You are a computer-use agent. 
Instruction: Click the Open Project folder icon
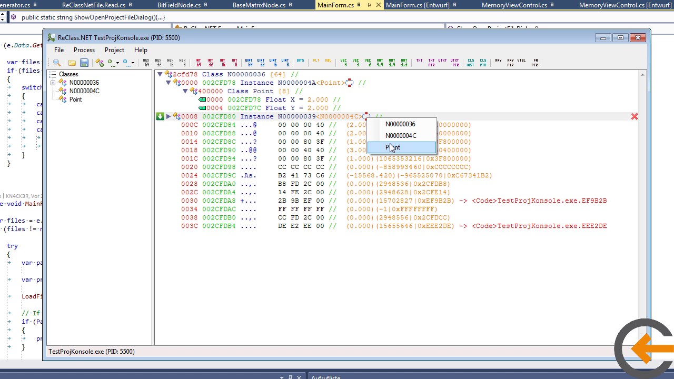coord(72,63)
